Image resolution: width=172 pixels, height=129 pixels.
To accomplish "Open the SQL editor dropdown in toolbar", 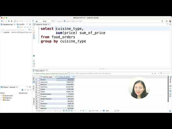I will tap(19, 21).
